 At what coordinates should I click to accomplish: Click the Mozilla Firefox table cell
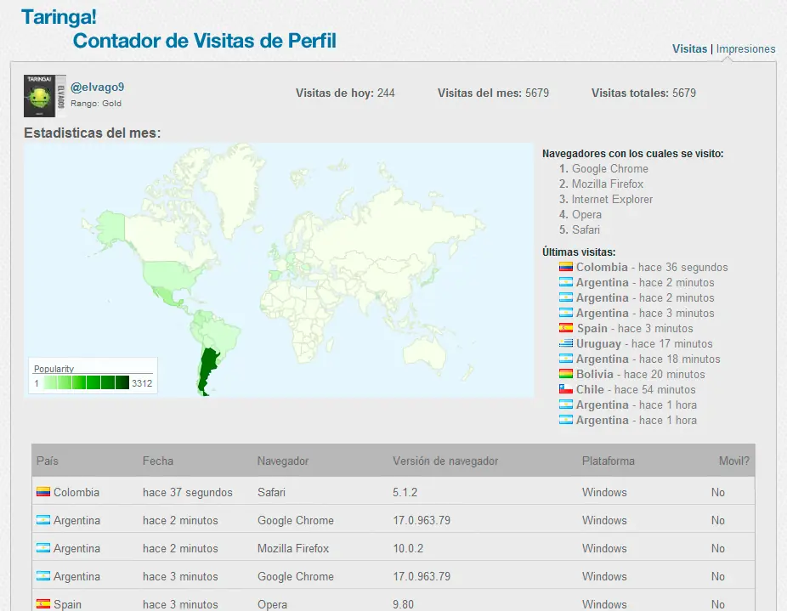[x=293, y=548]
